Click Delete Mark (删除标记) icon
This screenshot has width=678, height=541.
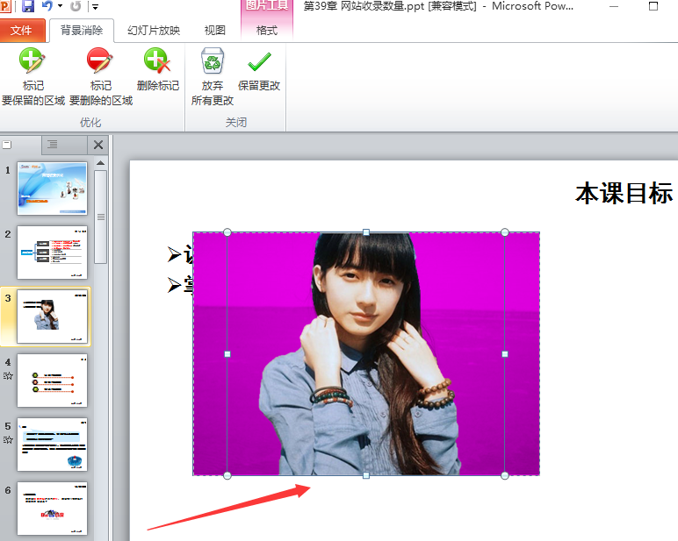pyautogui.click(x=157, y=61)
